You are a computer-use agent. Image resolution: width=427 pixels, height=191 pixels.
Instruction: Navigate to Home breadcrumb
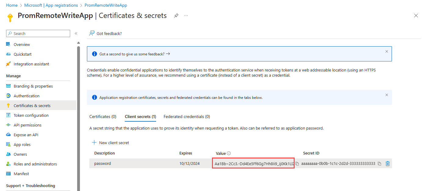click(x=12, y=5)
